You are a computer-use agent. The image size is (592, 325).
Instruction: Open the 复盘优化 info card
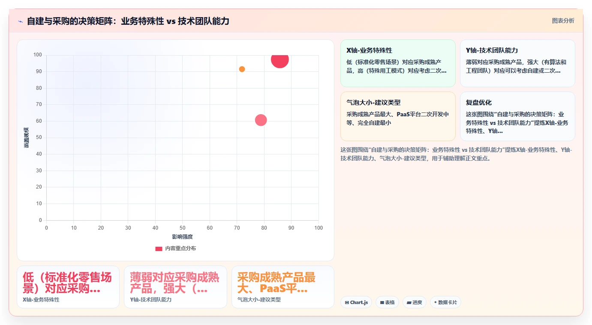tap(517, 116)
